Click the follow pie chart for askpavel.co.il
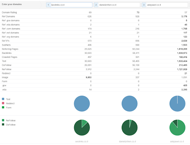 (x=177, y=128)
